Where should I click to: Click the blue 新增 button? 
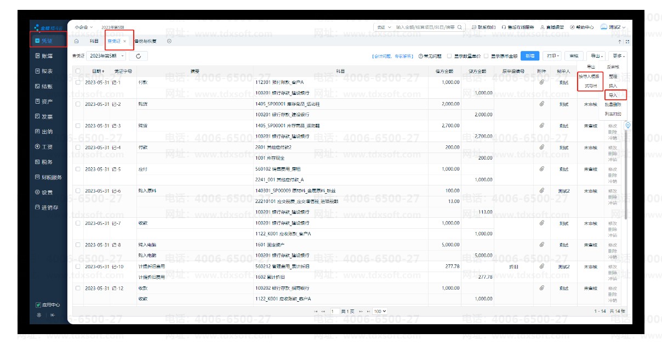(x=529, y=56)
